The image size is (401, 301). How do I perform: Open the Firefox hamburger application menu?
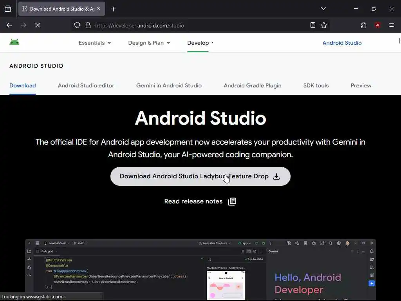point(392,25)
